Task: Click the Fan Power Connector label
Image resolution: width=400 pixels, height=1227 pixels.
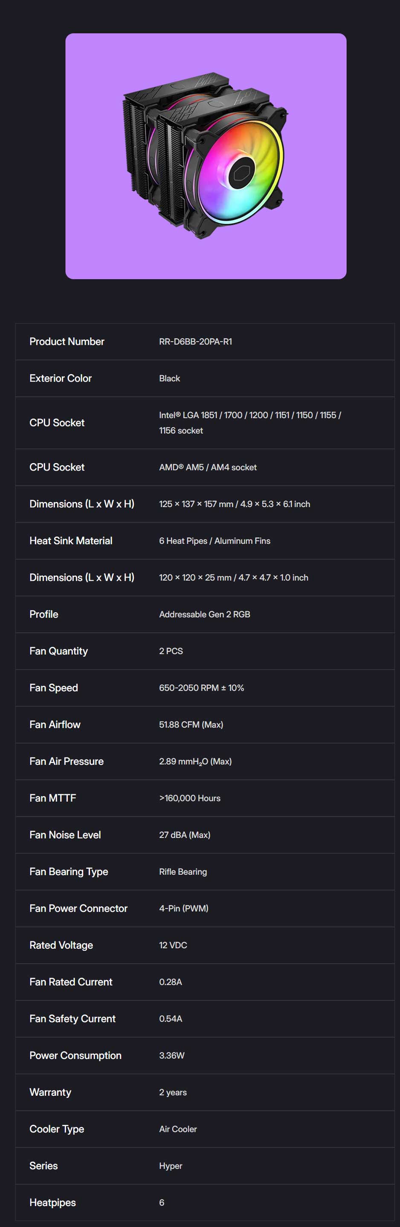Action: 78,908
